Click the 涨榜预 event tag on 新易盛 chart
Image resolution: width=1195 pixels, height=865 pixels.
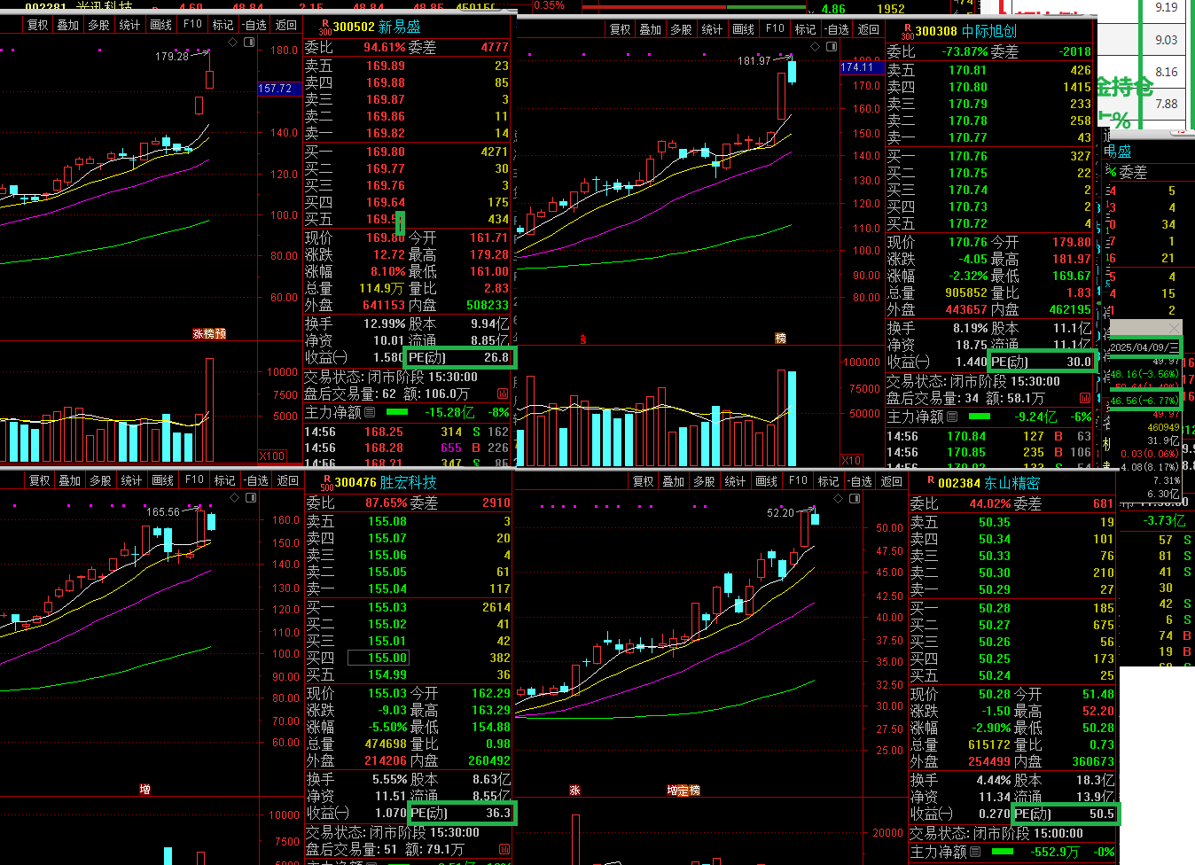coord(209,334)
